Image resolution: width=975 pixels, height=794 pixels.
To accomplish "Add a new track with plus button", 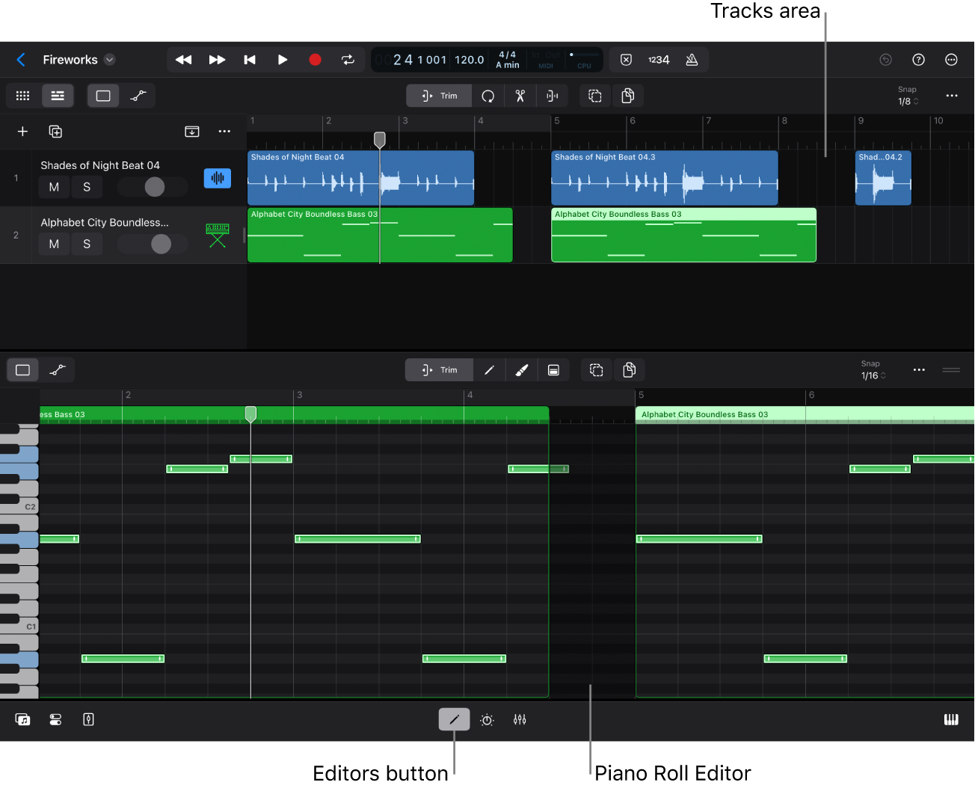I will coord(22,132).
